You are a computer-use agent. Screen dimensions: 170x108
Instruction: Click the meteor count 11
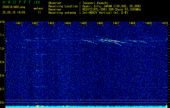[x=39, y=12]
